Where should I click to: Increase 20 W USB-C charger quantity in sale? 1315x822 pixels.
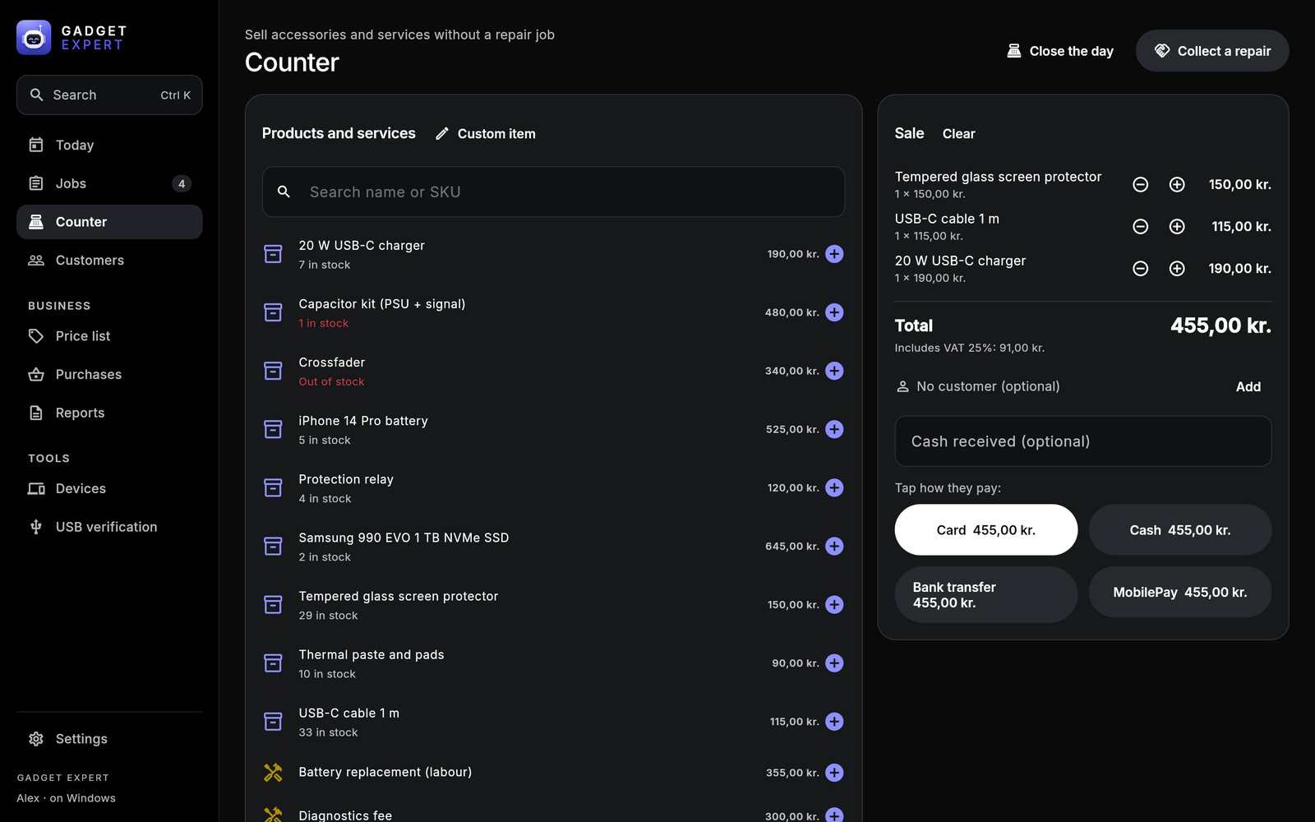point(1177,269)
